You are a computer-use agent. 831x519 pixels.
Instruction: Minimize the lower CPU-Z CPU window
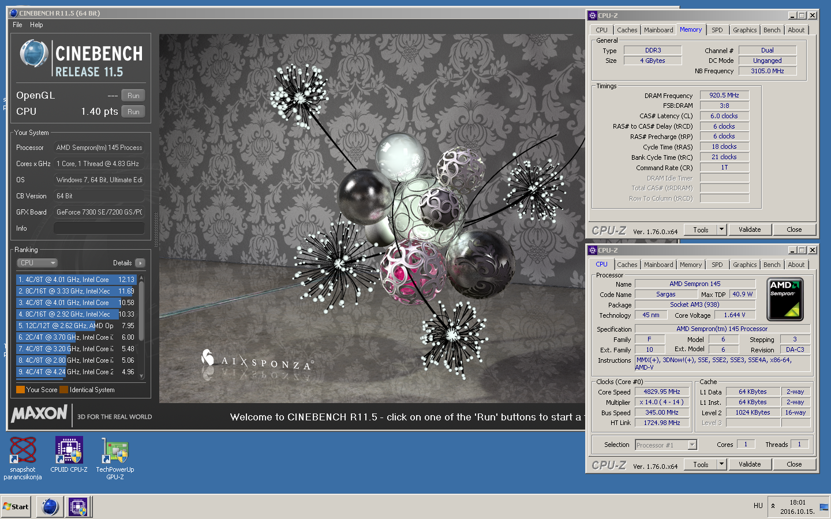click(792, 250)
